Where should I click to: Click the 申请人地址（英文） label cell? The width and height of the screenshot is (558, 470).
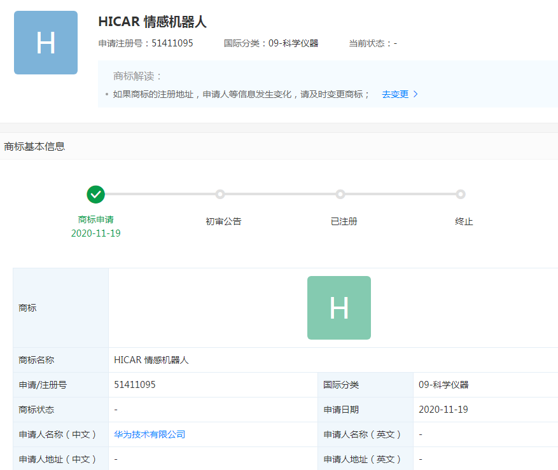click(x=365, y=459)
